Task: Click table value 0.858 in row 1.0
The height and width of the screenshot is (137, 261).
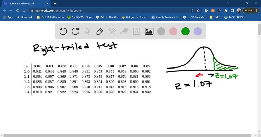Action: (x=122, y=71)
